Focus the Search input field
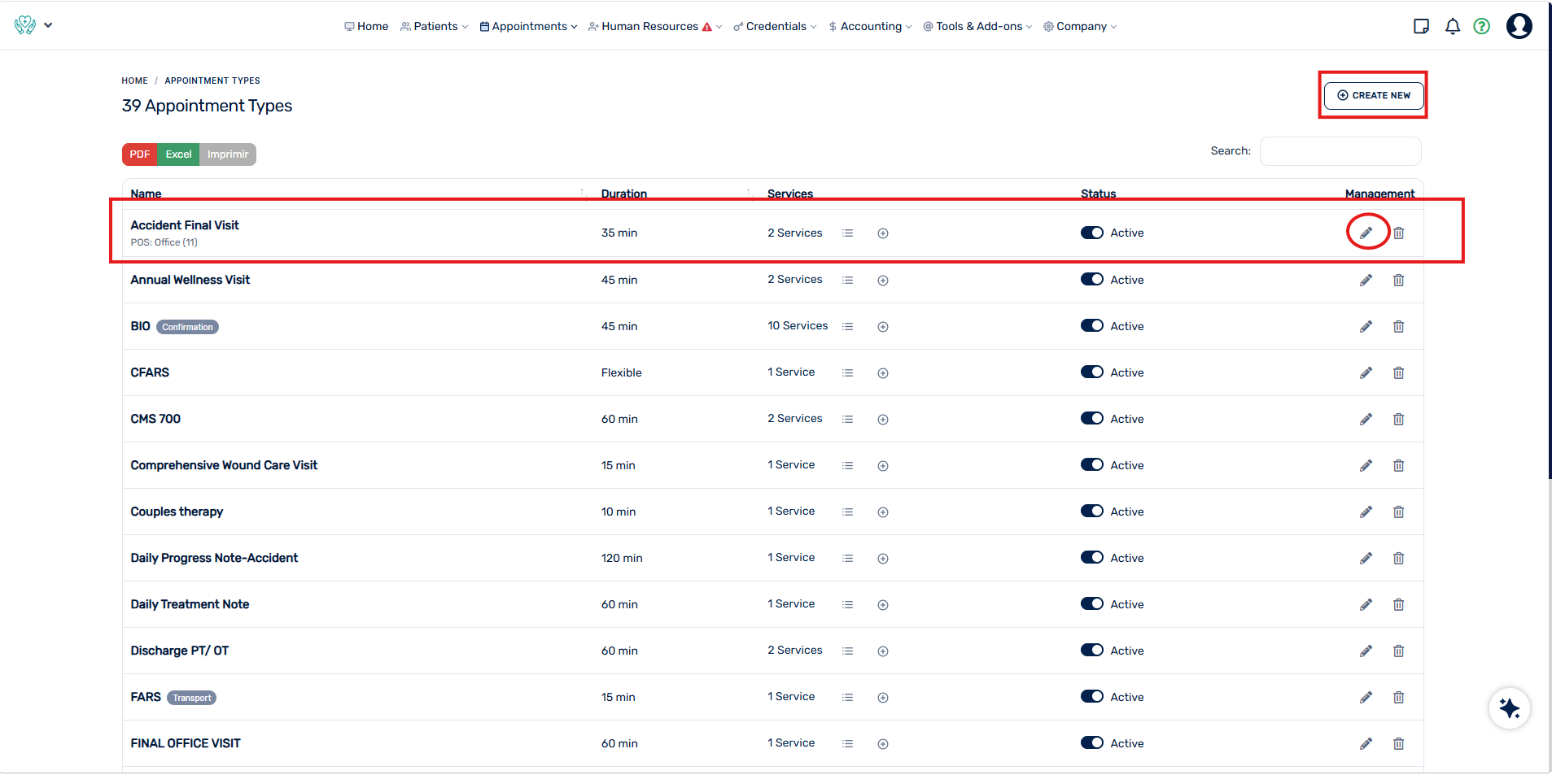Image resolution: width=1552 pixels, height=775 pixels. (x=1340, y=151)
